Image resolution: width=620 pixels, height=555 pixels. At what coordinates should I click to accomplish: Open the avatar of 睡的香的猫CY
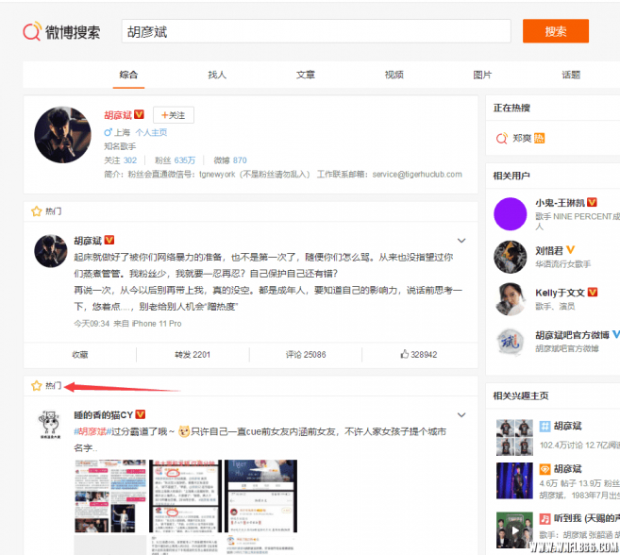[x=50, y=424]
